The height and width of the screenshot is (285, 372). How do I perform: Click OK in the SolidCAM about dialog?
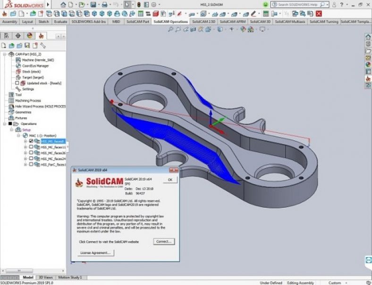(x=170, y=179)
